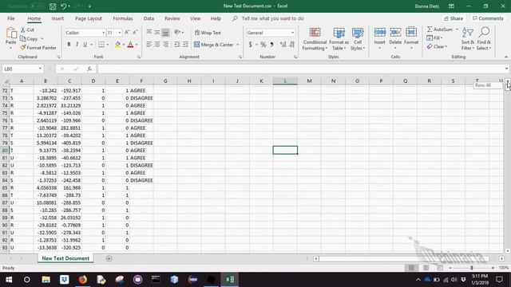511x287 pixels.
Task: Increase font size with the larger A icon
Action: tap(127, 32)
